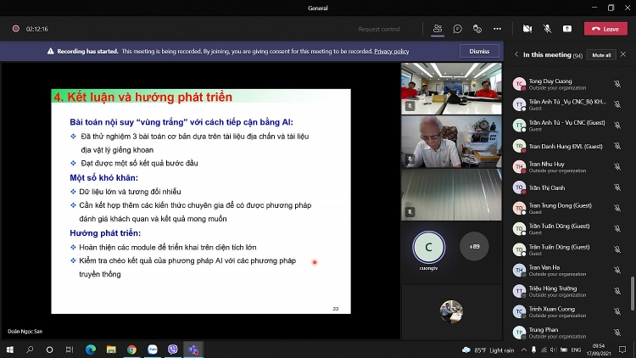The height and width of the screenshot is (358, 636).
Task: Click the share content icon
Action: click(566, 28)
